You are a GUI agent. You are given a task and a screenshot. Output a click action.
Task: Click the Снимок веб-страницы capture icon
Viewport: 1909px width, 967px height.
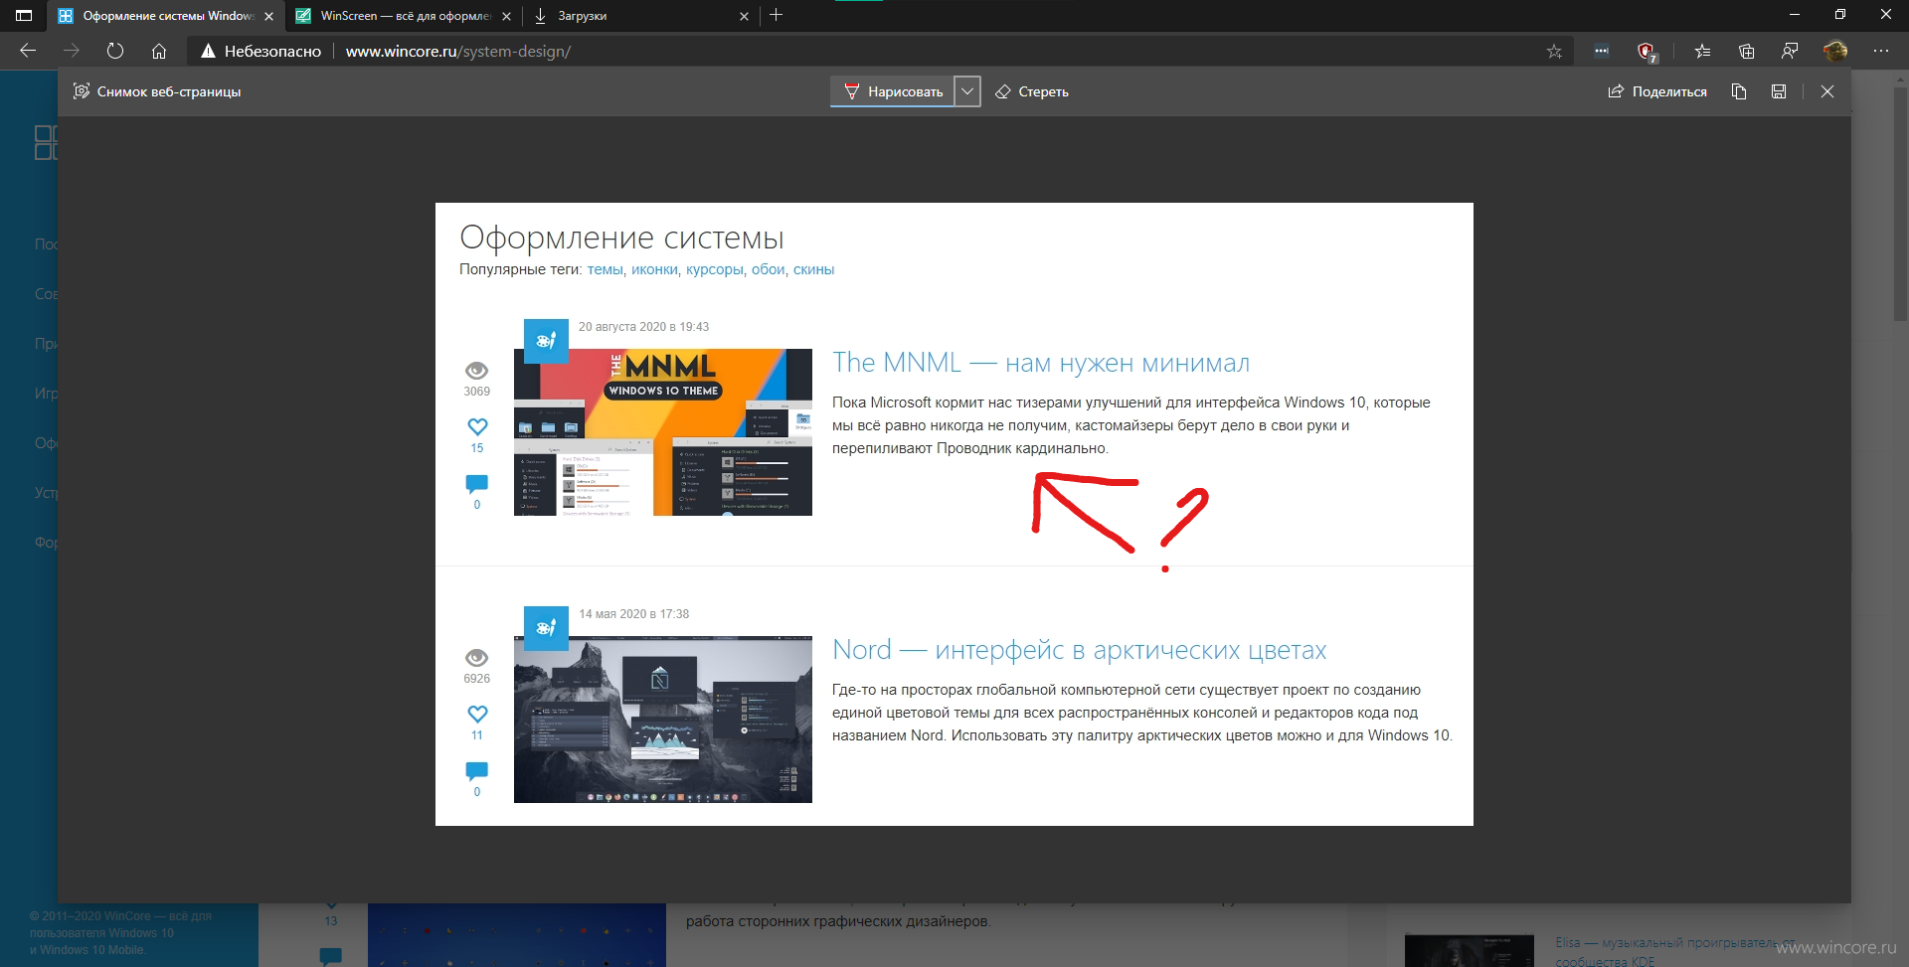(82, 91)
